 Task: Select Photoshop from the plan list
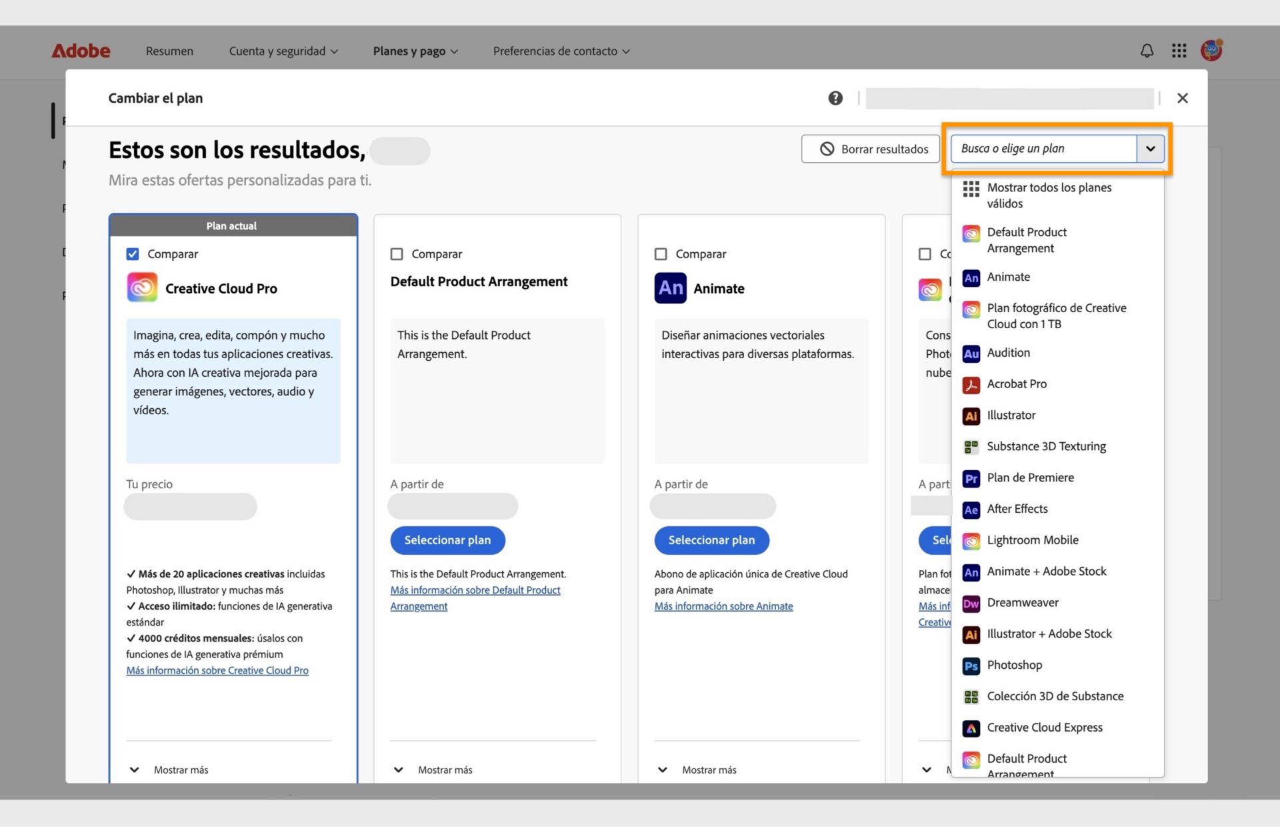pyautogui.click(x=1014, y=665)
